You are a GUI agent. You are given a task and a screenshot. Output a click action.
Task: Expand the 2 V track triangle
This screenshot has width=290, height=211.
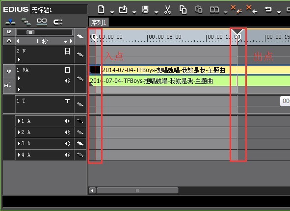coord(19,60)
